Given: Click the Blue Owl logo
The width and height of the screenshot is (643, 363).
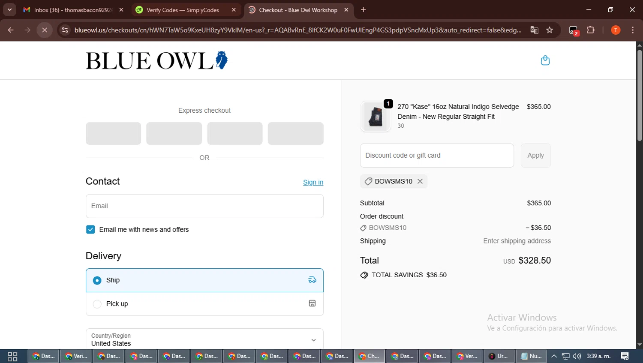Looking at the screenshot, I should (x=157, y=60).
